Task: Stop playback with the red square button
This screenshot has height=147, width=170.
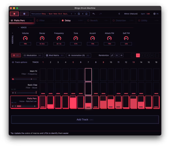Action: tap(14, 14)
